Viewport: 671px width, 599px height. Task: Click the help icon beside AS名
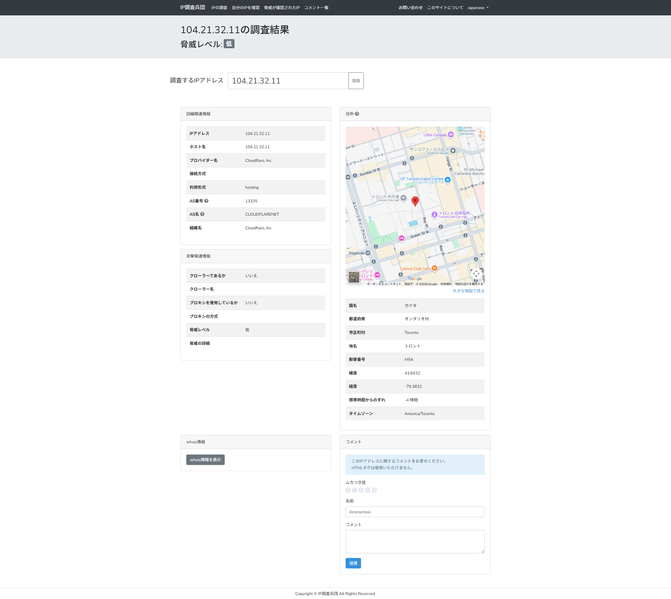click(x=202, y=214)
